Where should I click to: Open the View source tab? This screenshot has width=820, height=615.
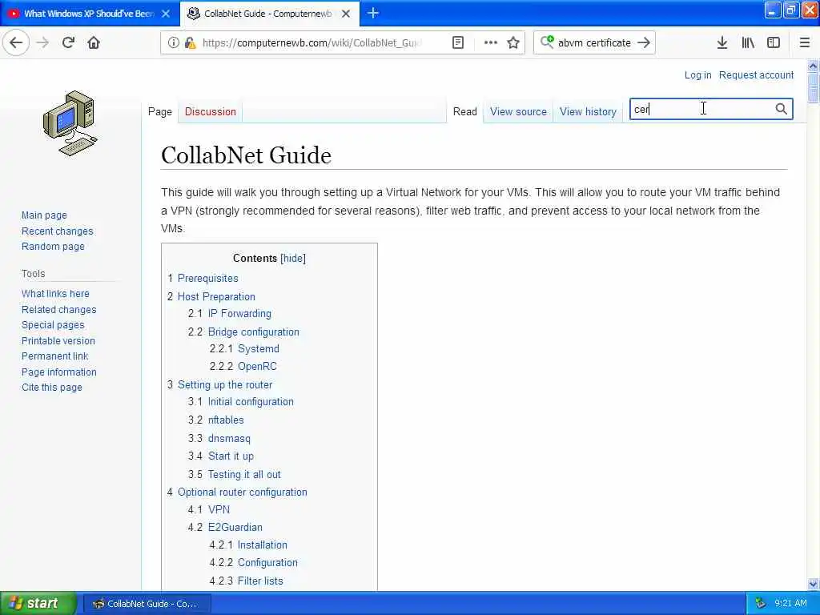[518, 111]
